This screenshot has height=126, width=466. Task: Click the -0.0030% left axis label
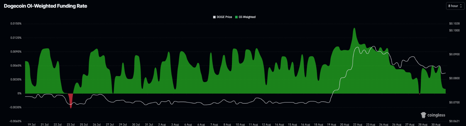[x=15, y=107]
